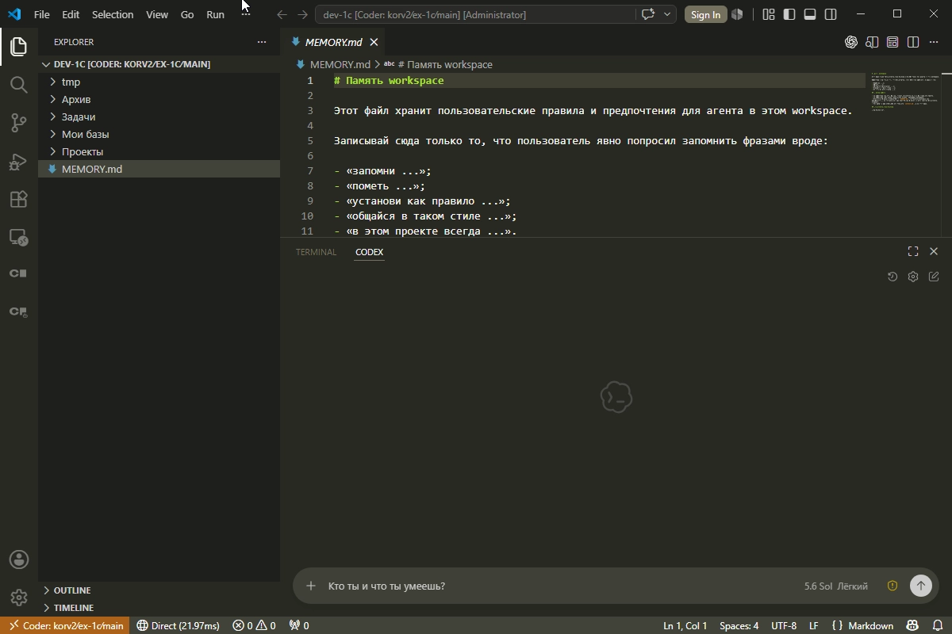952x634 pixels.
Task: Open the File menu
Action: click(42, 14)
